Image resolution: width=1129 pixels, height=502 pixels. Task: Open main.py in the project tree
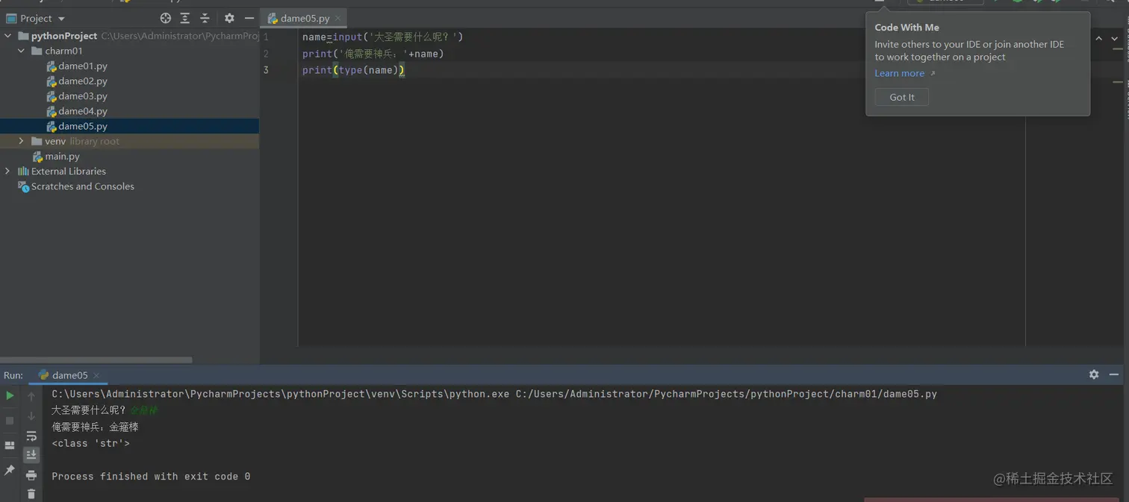pos(62,156)
